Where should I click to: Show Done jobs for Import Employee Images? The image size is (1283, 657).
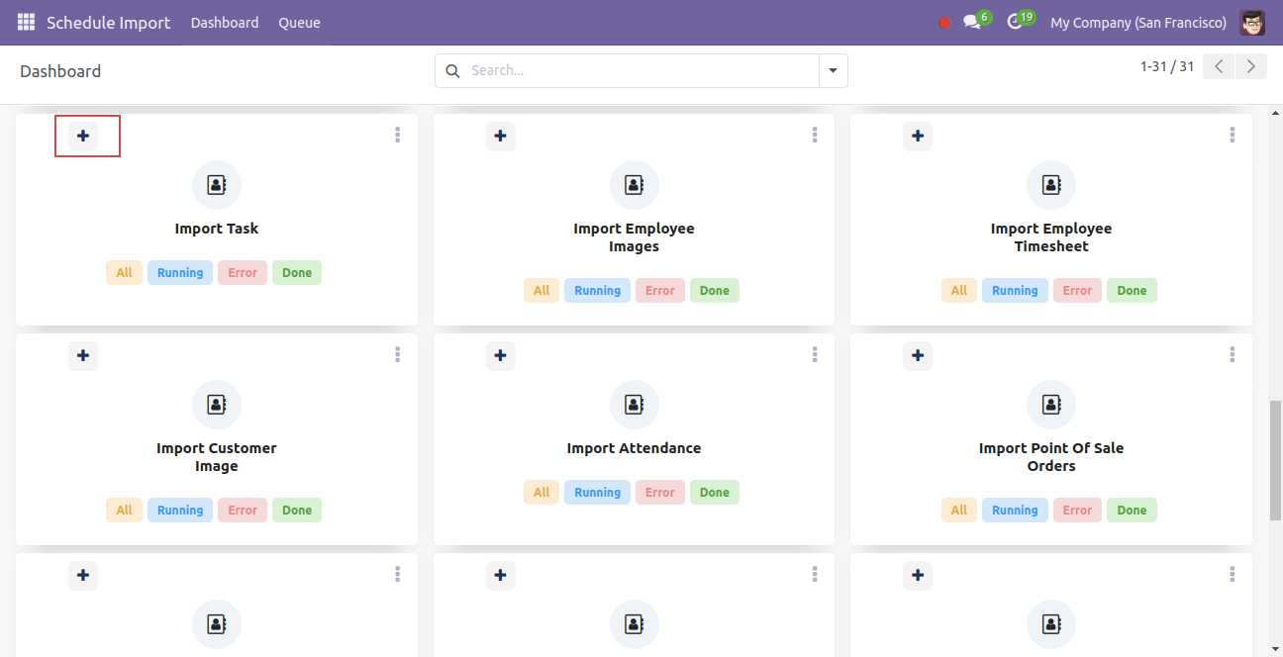pyautogui.click(x=715, y=291)
